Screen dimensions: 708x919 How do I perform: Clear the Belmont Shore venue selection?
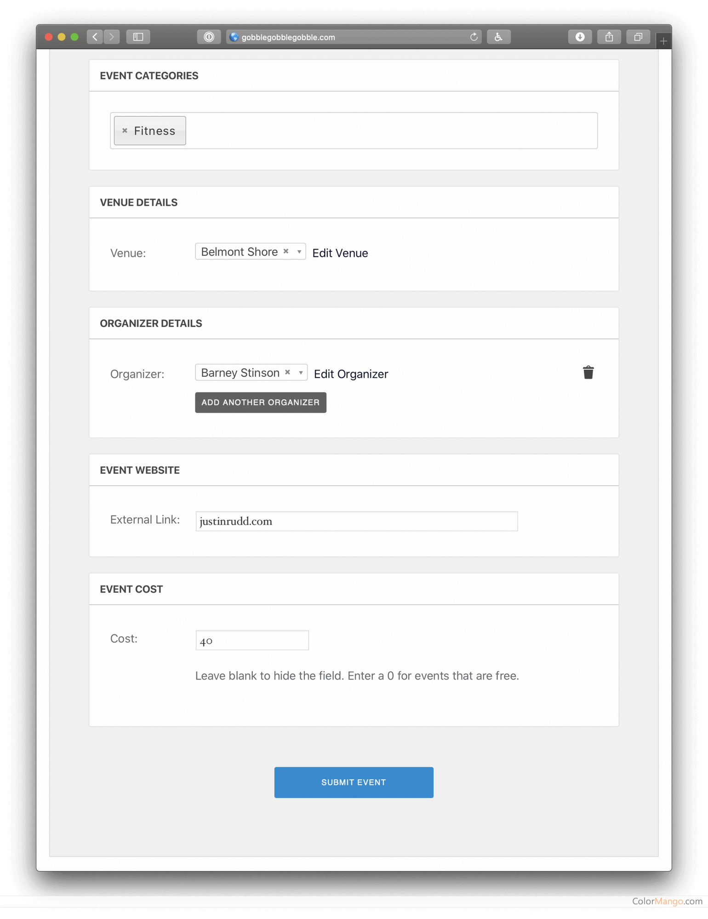point(286,251)
